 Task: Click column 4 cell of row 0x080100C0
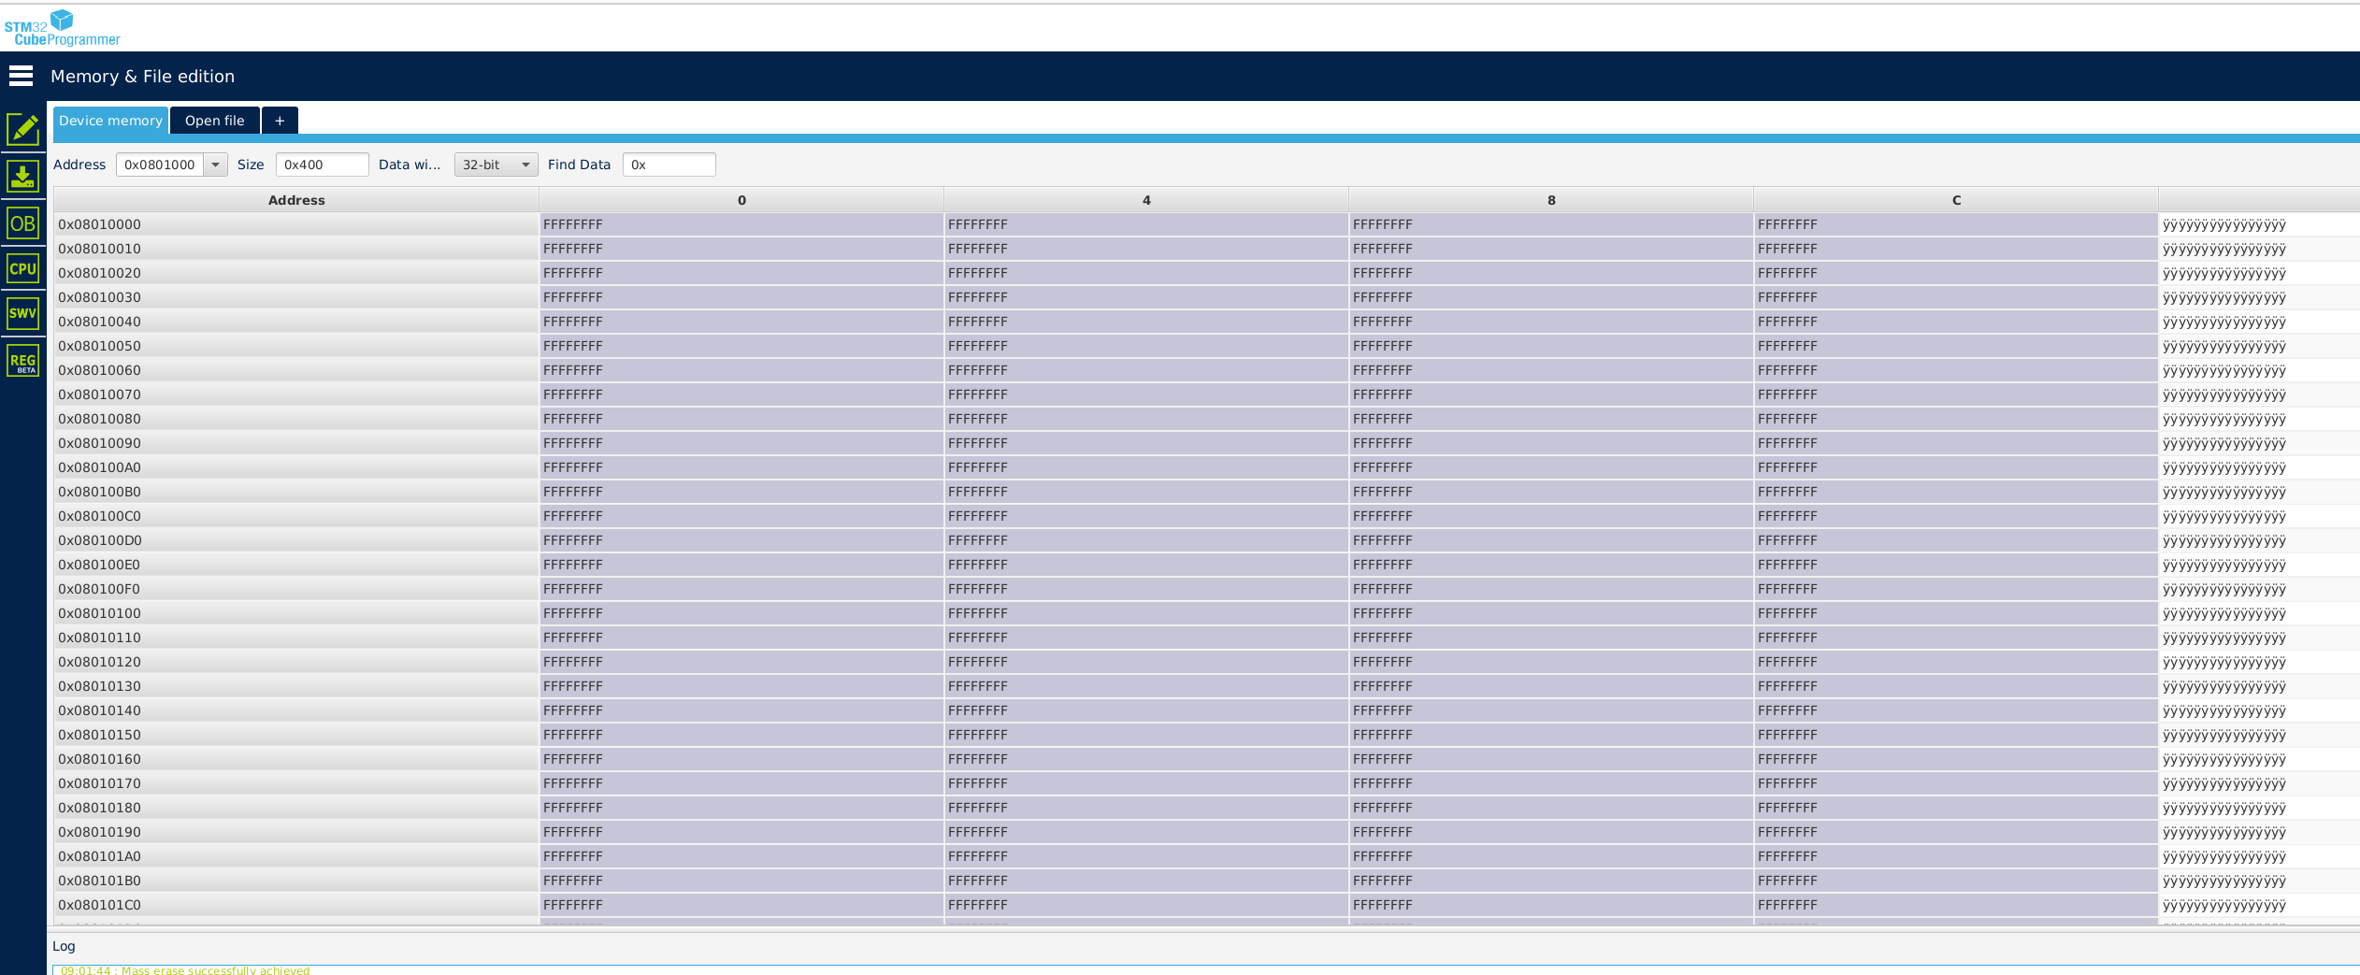point(1146,516)
